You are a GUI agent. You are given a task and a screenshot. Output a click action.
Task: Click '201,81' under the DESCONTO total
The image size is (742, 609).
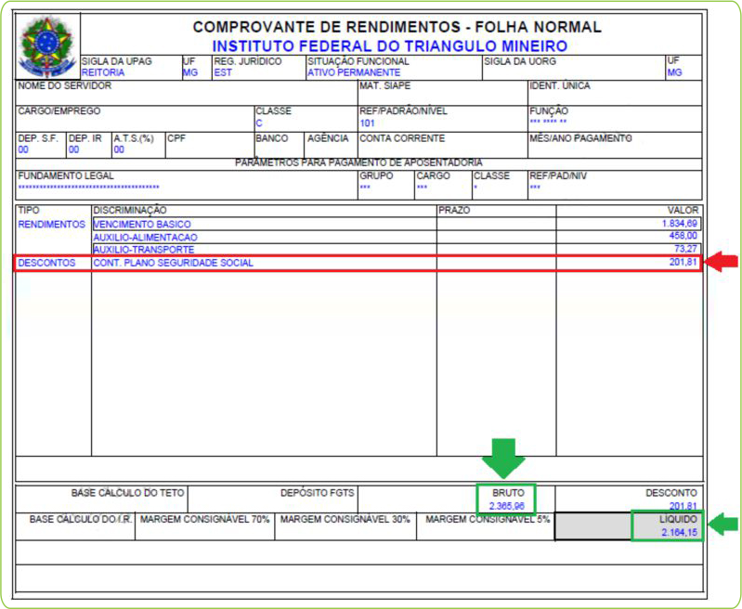pyautogui.click(x=683, y=506)
